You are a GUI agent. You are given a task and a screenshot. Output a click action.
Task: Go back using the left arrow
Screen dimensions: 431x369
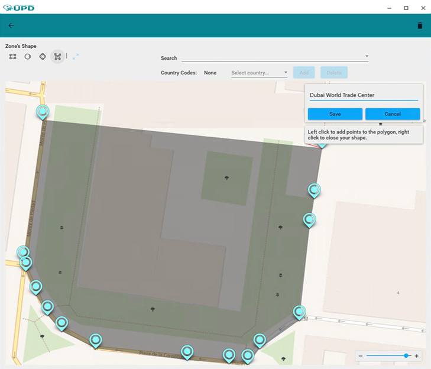point(11,25)
